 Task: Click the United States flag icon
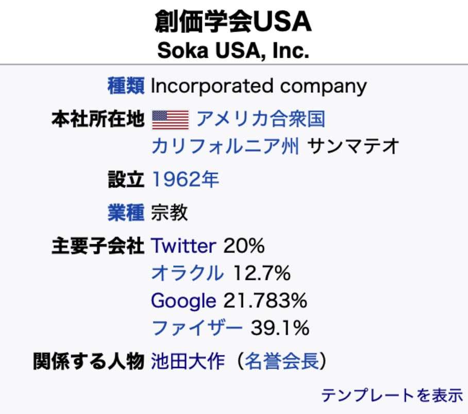[x=171, y=120]
